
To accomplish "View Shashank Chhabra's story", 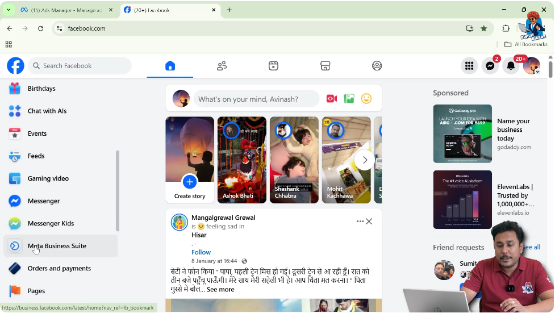I will pos(294,160).
